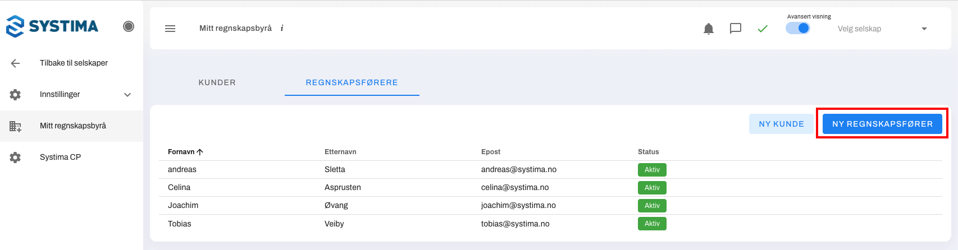Sort by Status column header
958x250 pixels.
click(649, 152)
